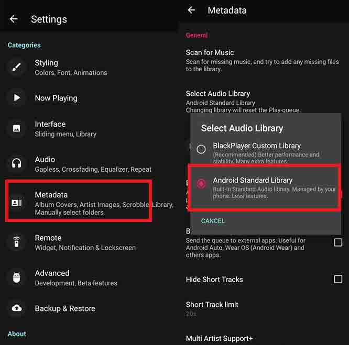Open Advanced settings label
349x345 pixels.
[52, 273]
